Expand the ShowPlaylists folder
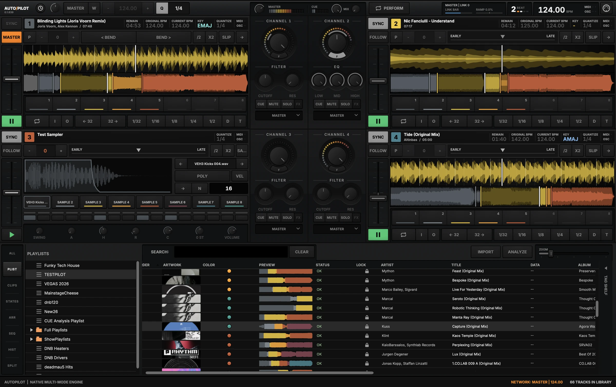Image resolution: width=616 pixels, height=387 pixels. (x=31, y=339)
